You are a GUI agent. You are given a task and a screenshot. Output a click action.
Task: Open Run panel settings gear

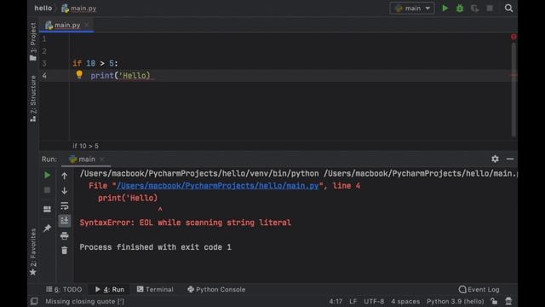point(495,159)
